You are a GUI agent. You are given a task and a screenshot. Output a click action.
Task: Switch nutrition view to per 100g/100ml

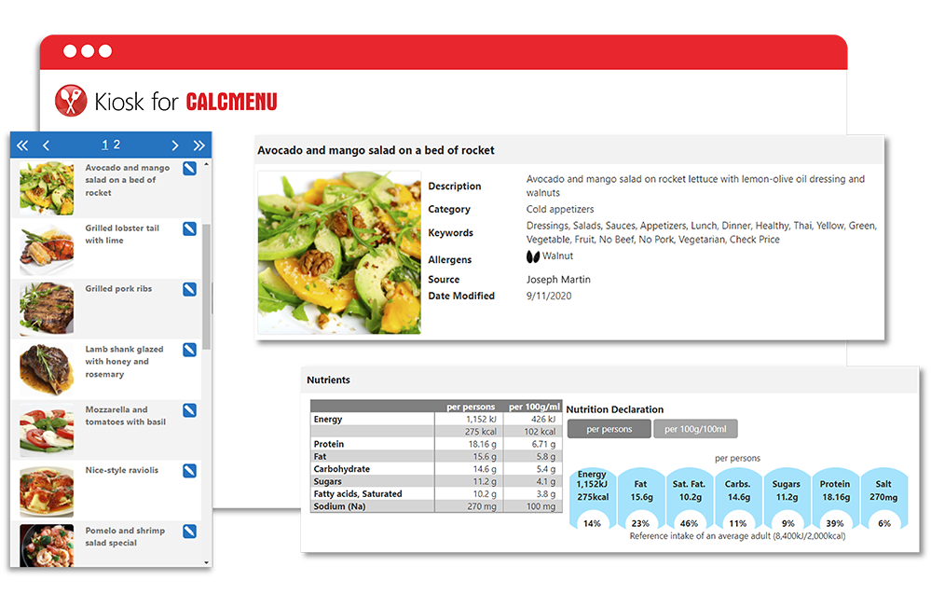pyautogui.click(x=695, y=429)
